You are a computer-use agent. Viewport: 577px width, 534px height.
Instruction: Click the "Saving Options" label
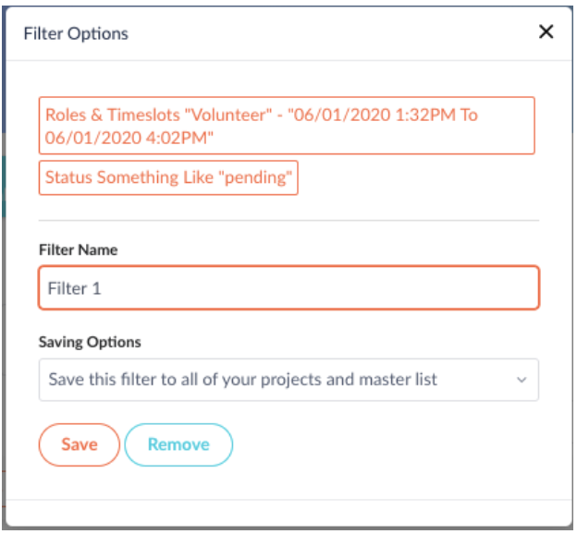click(90, 342)
